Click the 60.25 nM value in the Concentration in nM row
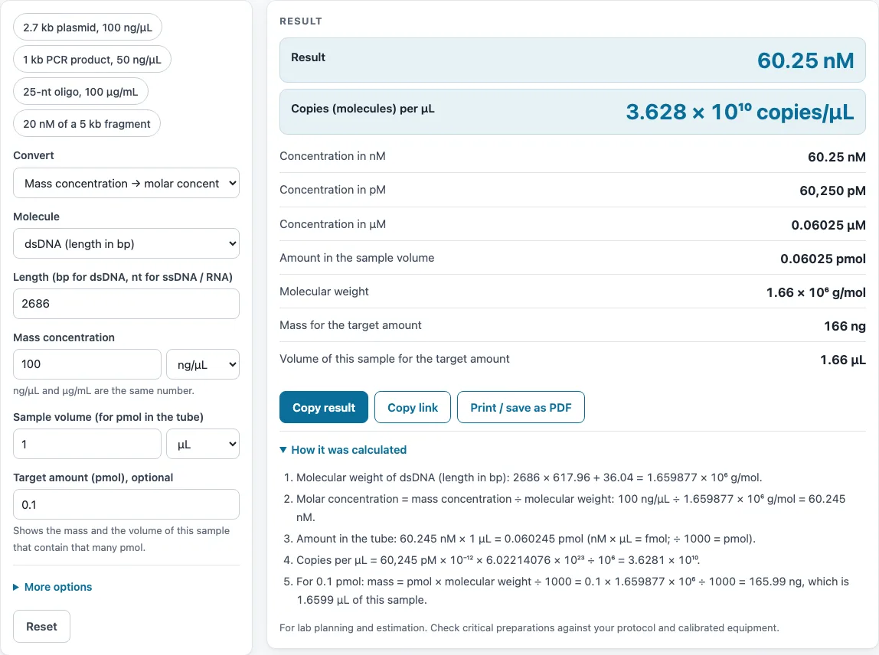This screenshot has width=879, height=655. click(x=837, y=157)
